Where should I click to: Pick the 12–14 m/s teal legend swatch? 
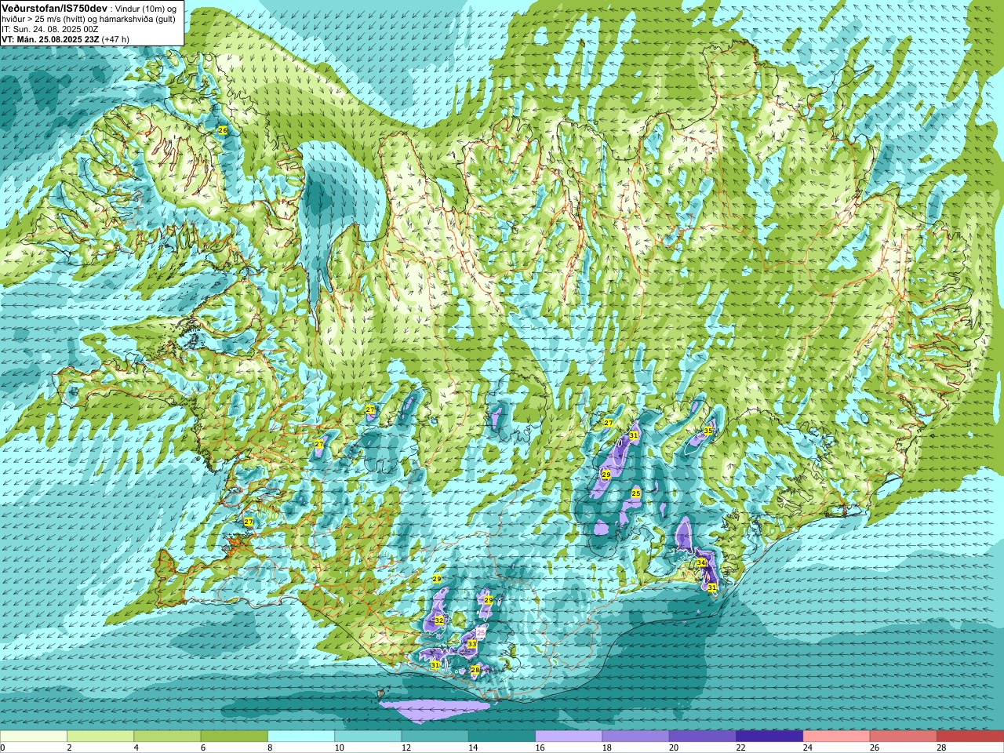click(x=435, y=736)
